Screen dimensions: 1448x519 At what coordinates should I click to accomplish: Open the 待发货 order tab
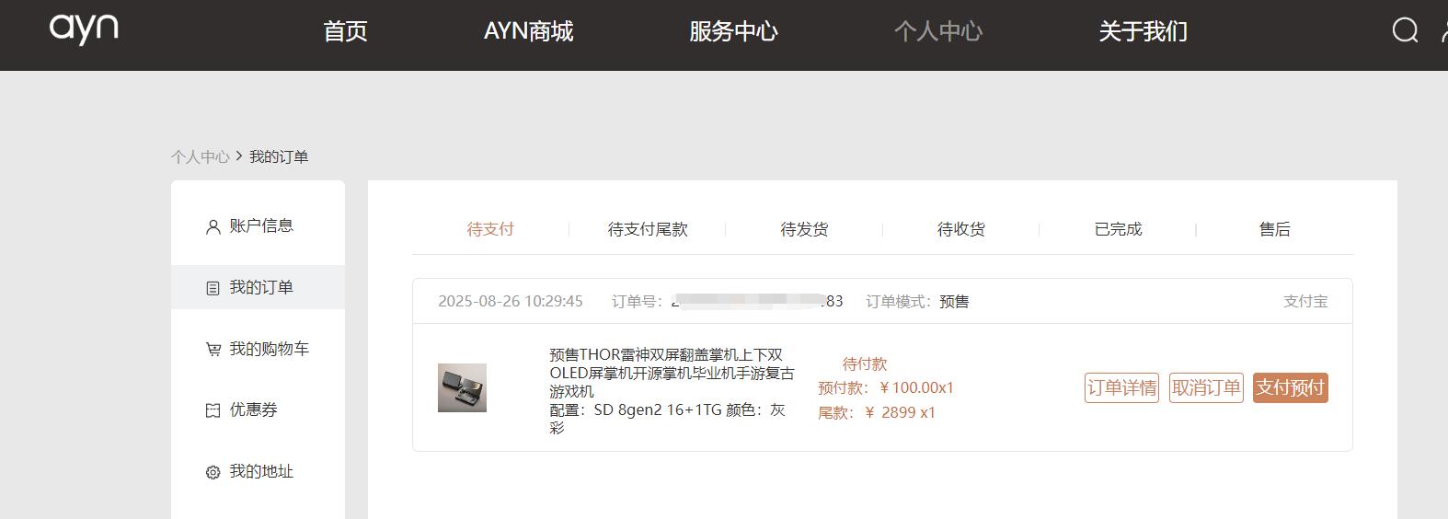[804, 229]
